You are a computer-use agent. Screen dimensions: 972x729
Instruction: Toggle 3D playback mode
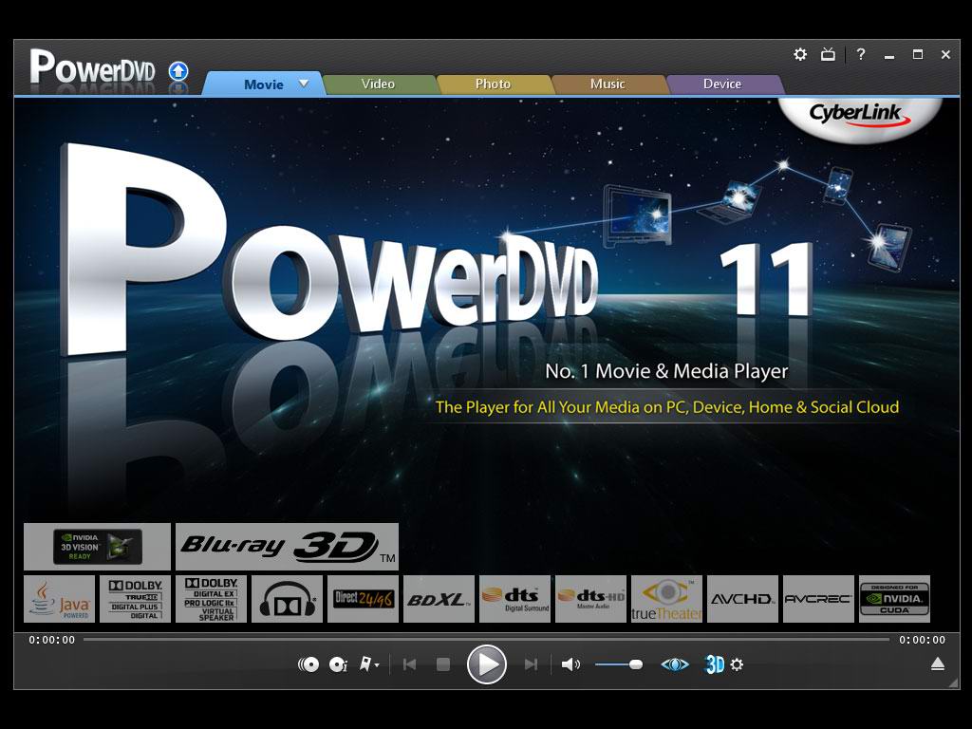click(x=714, y=664)
